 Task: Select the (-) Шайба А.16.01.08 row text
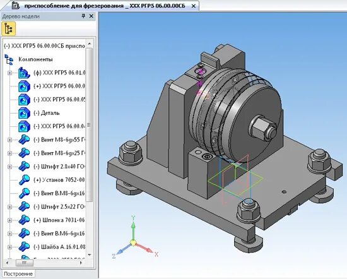click(59, 247)
